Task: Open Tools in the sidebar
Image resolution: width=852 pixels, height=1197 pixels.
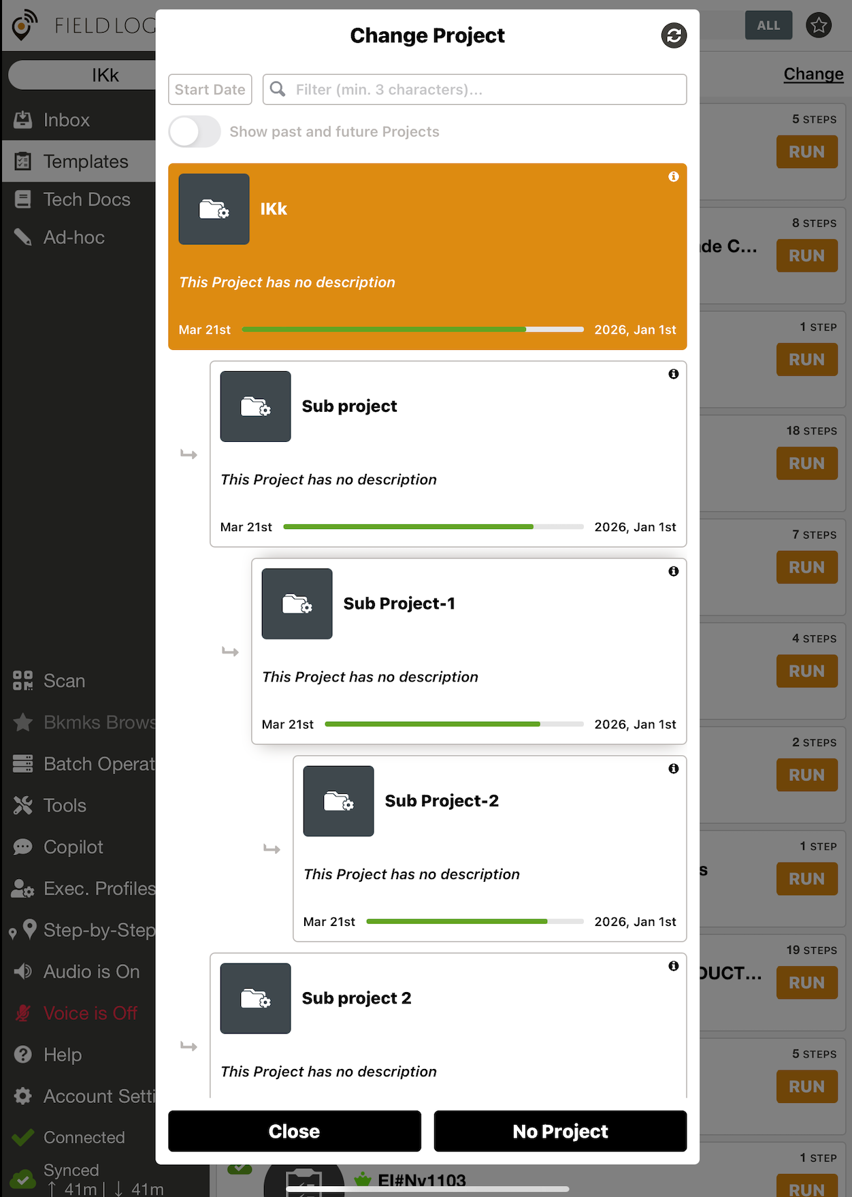Action: (x=78, y=805)
